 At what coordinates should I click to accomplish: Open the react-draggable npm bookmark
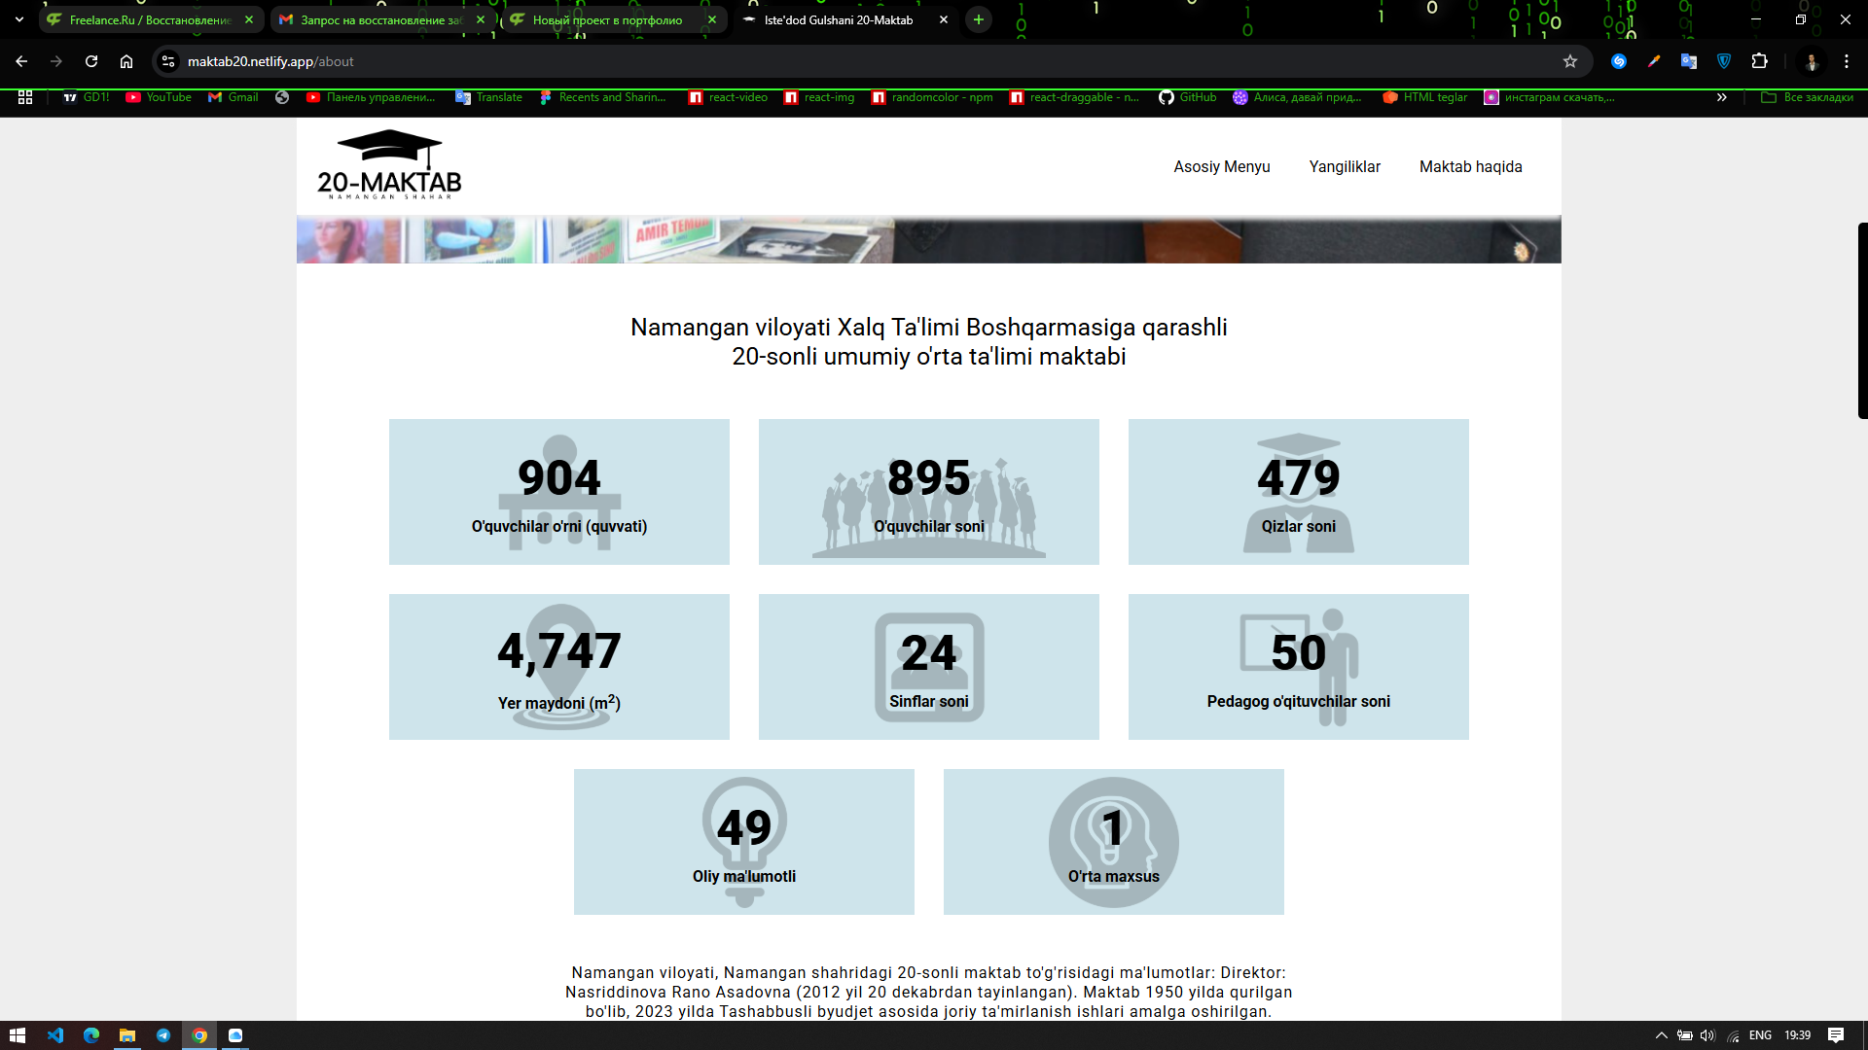[x=1074, y=97]
